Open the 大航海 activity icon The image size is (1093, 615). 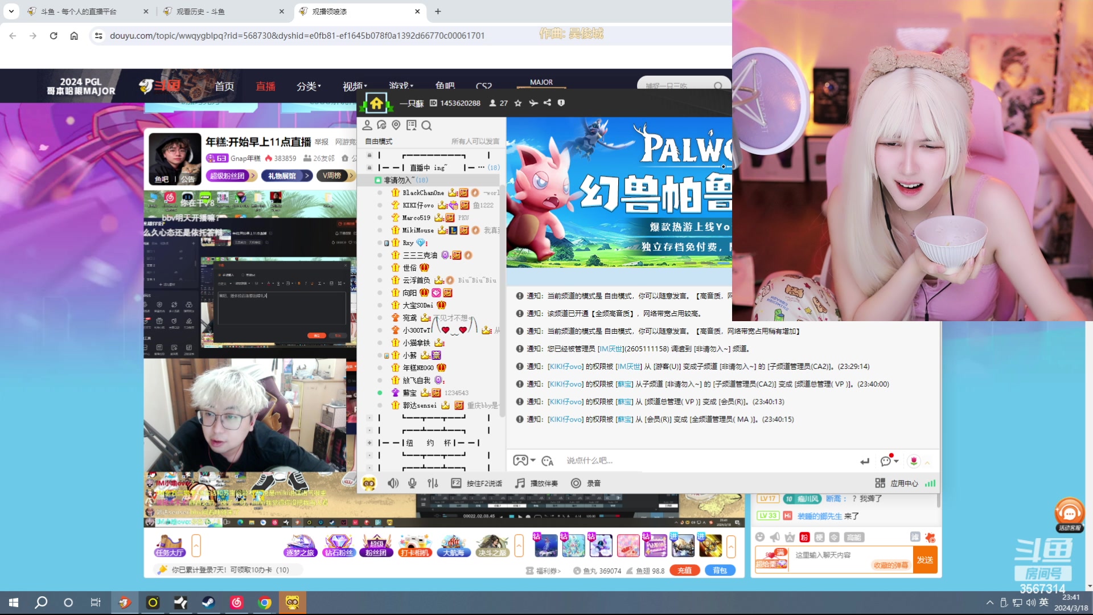[453, 546]
